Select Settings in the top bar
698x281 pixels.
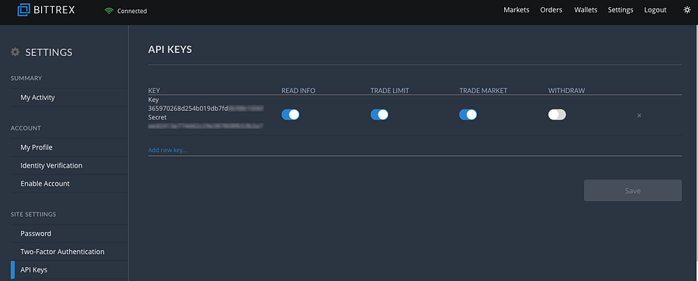click(x=620, y=10)
